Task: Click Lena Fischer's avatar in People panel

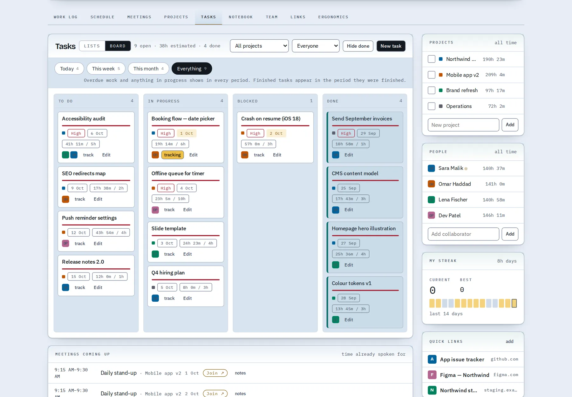Action: point(431,200)
